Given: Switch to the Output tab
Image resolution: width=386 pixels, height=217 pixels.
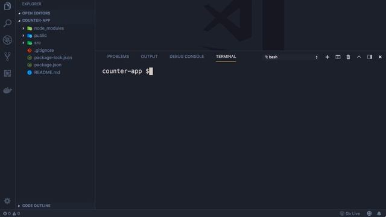Looking at the screenshot, I should (149, 57).
